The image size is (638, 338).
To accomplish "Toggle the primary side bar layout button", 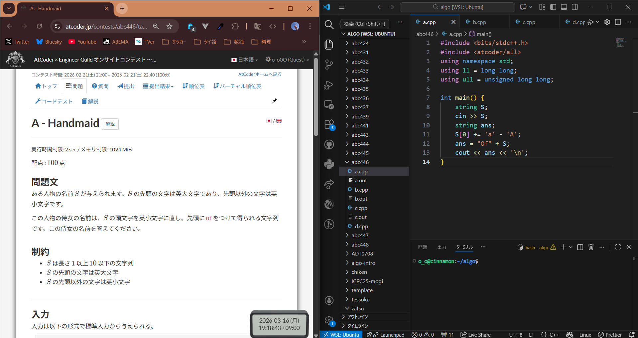I will 553,7.
